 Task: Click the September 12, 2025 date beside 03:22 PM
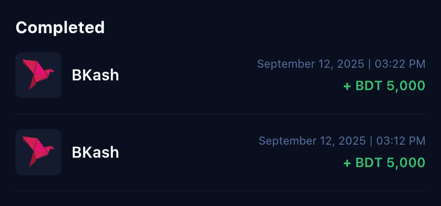pyautogui.click(x=310, y=64)
